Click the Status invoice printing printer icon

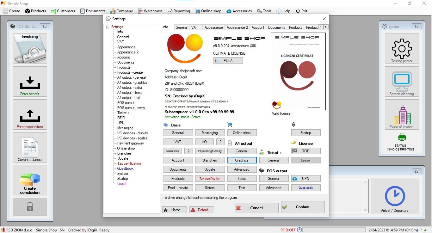pyautogui.click(x=402, y=137)
